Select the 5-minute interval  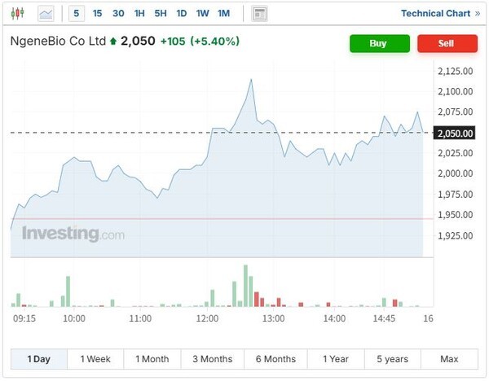tap(76, 13)
